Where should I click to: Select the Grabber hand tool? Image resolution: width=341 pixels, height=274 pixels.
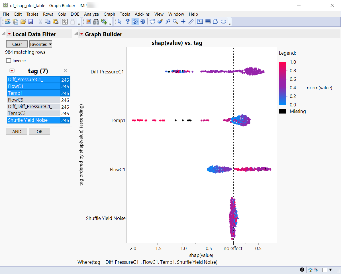coord(152,22)
